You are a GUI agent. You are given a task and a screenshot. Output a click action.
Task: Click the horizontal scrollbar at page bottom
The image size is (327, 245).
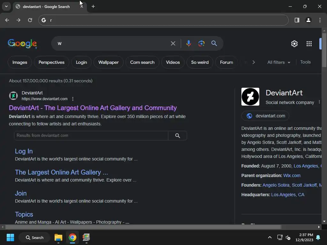[143, 227]
